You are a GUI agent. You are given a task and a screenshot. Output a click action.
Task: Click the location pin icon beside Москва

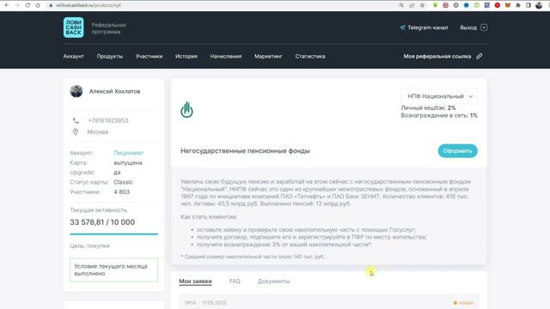(76, 131)
